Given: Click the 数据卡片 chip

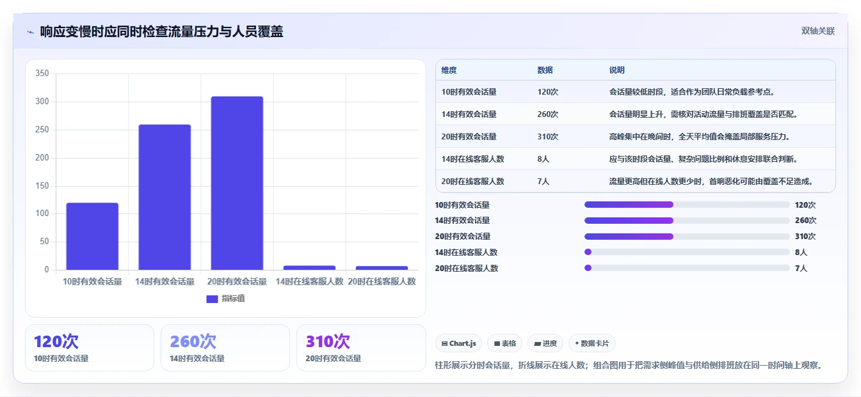Looking at the screenshot, I should coord(592,343).
